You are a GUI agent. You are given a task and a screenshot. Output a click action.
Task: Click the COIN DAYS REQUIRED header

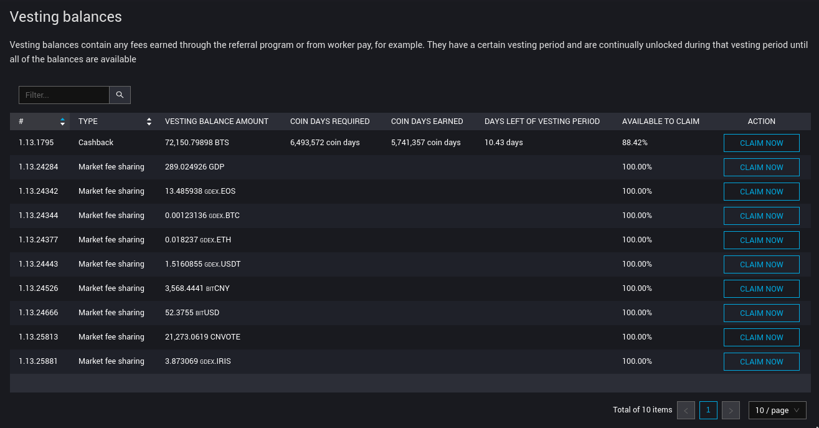(x=330, y=121)
